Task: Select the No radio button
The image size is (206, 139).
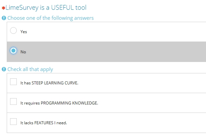Action: 13,51
